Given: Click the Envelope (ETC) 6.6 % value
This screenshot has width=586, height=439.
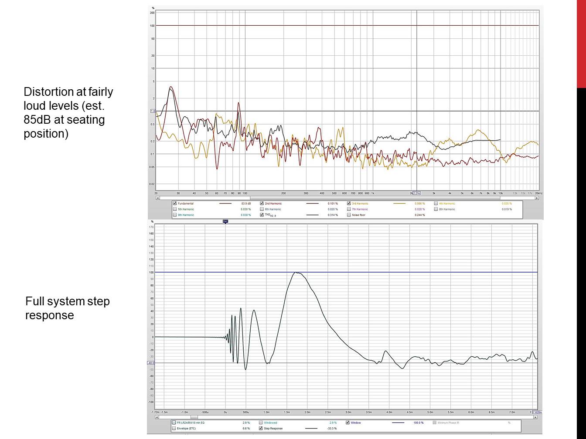Looking at the screenshot, I should click(246, 428).
